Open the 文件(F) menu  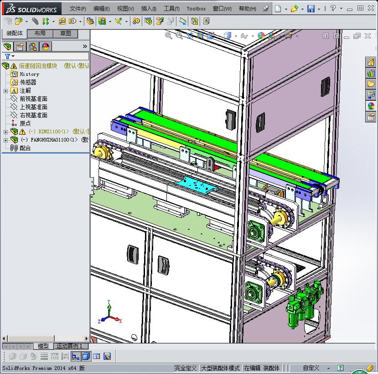pos(78,9)
